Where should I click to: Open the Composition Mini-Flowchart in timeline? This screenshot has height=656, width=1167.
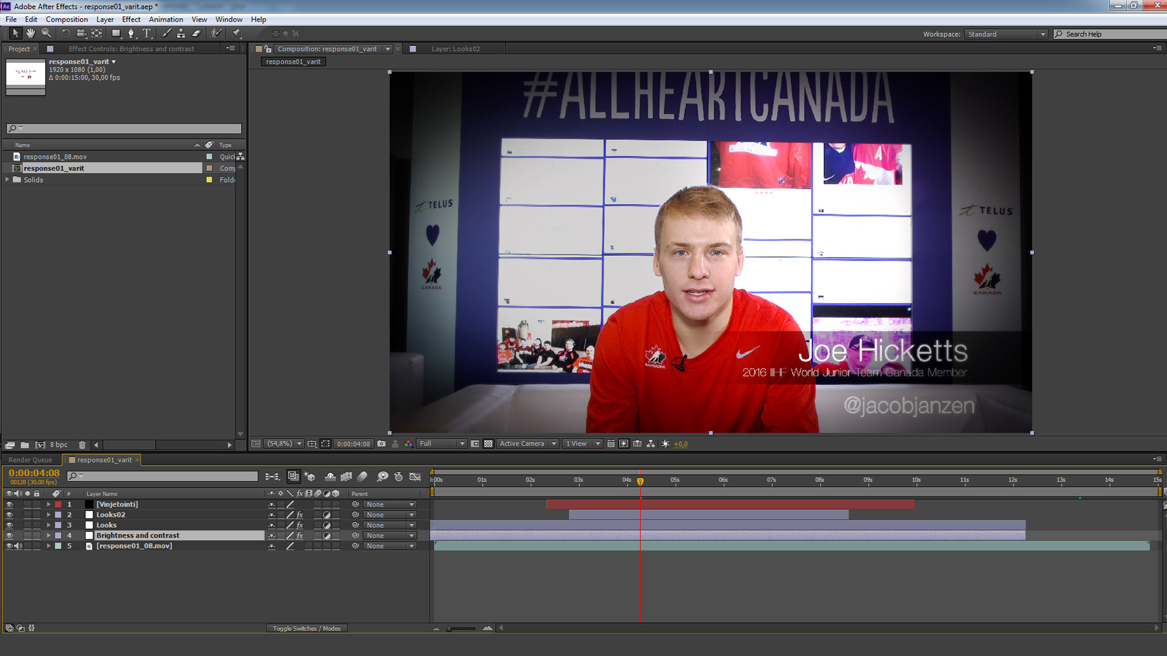coord(272,477)
